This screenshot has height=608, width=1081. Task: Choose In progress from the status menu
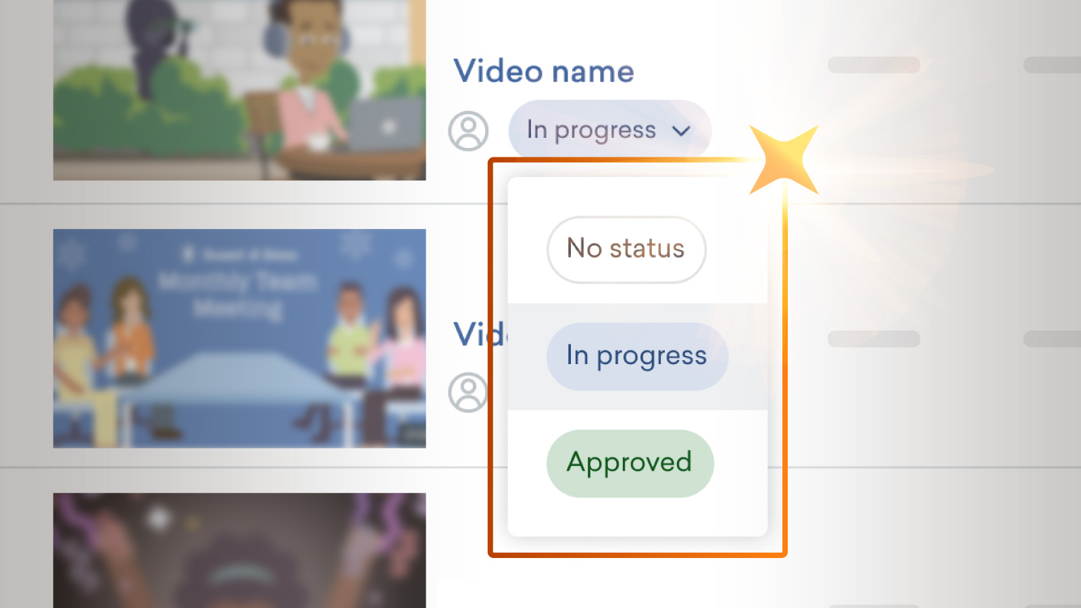coord(637,356)
